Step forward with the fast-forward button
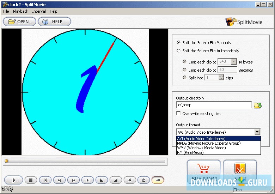Viewport: 275px width, 194px height. [73, 180]
